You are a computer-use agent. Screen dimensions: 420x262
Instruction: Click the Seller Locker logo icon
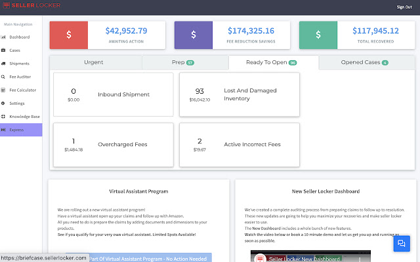pyautogui.click(x=6, y=5)
